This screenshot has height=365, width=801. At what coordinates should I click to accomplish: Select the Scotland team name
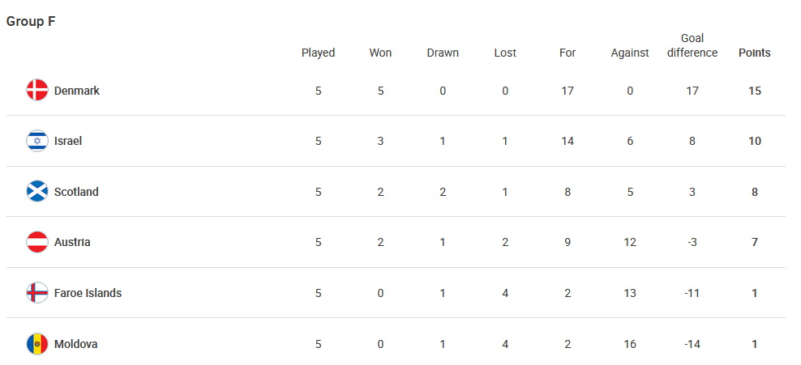(x=76, y=192)
